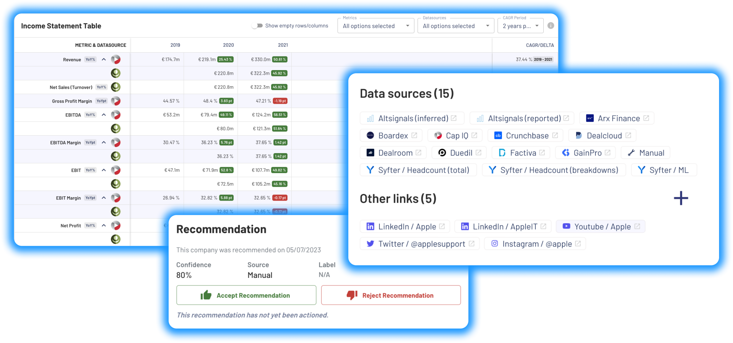Open Syfter / Headcount (breakdowns) source
Screen dimensions: 733x343
(x=554, y=170)
